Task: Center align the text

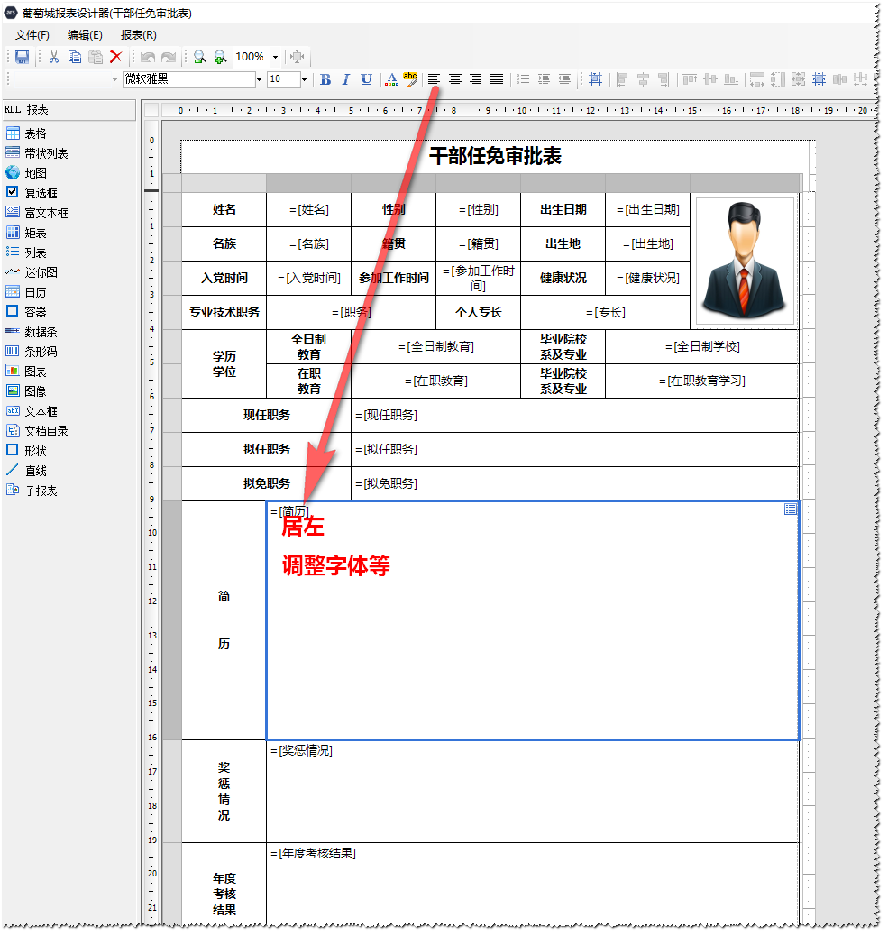Action: point(454,79)
